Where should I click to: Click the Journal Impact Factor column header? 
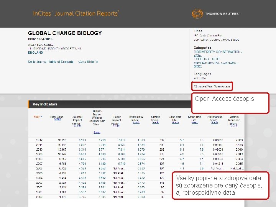coord(77,120)
